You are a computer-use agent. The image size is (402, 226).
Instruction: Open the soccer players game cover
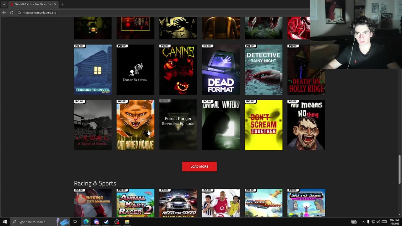coord(221,203)
